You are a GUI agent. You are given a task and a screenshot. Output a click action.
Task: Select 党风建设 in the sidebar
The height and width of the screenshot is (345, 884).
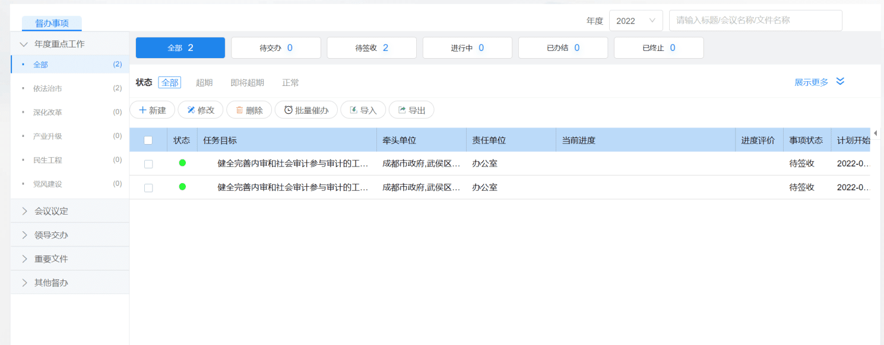(69, 184)
